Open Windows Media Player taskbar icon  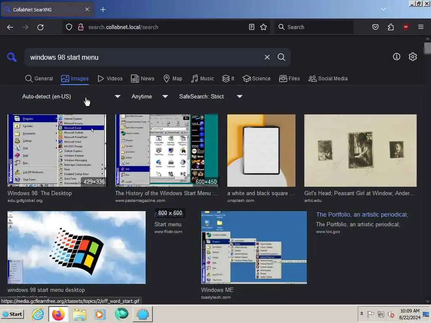(100, 314)
